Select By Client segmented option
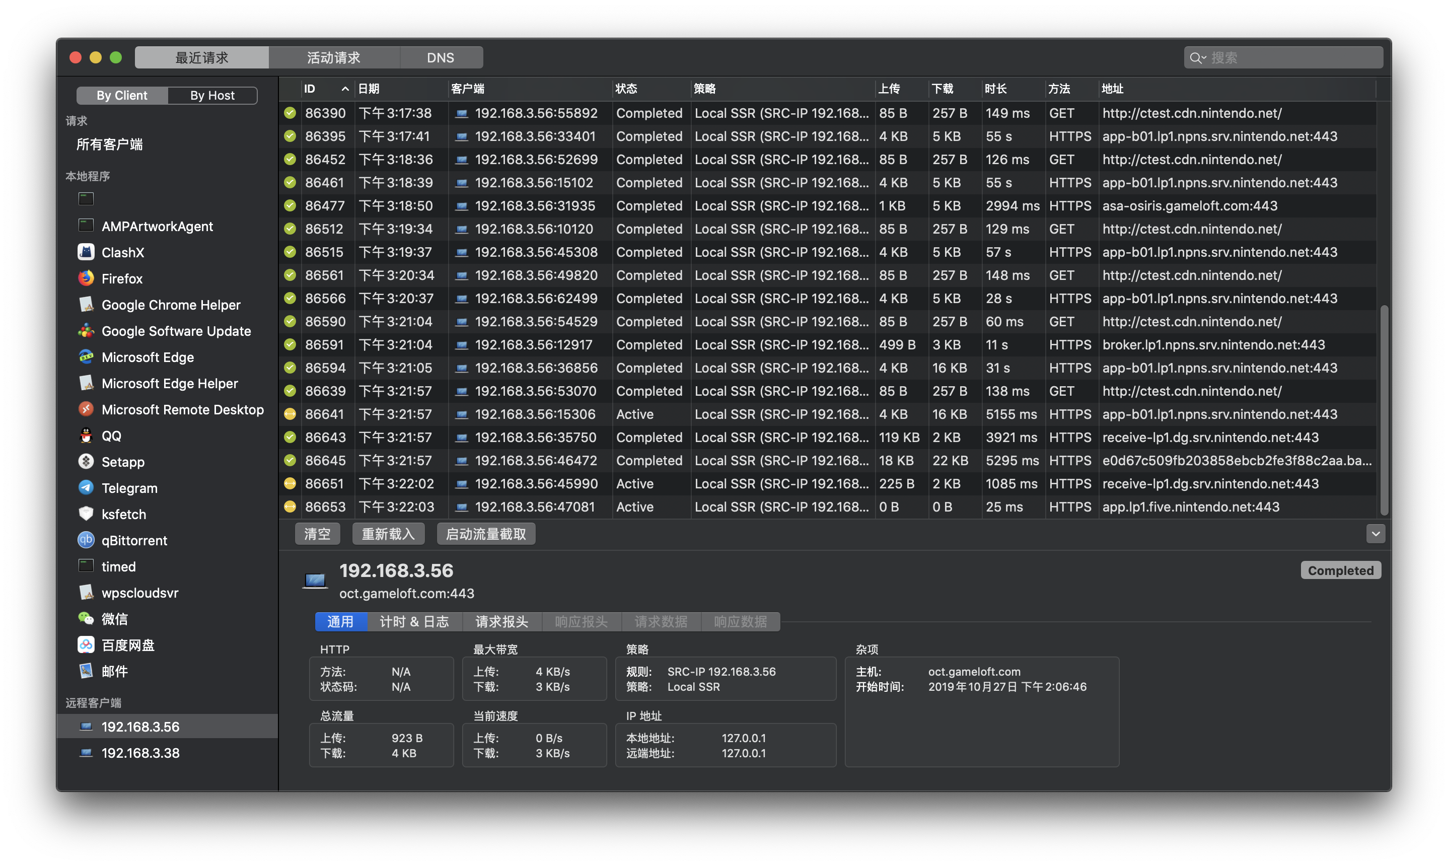 point(122,95)
